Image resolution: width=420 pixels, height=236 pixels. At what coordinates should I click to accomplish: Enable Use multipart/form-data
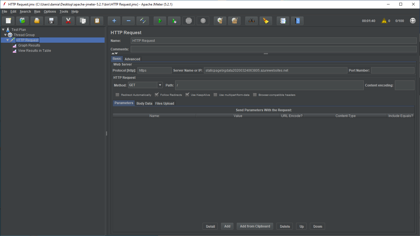215,94
